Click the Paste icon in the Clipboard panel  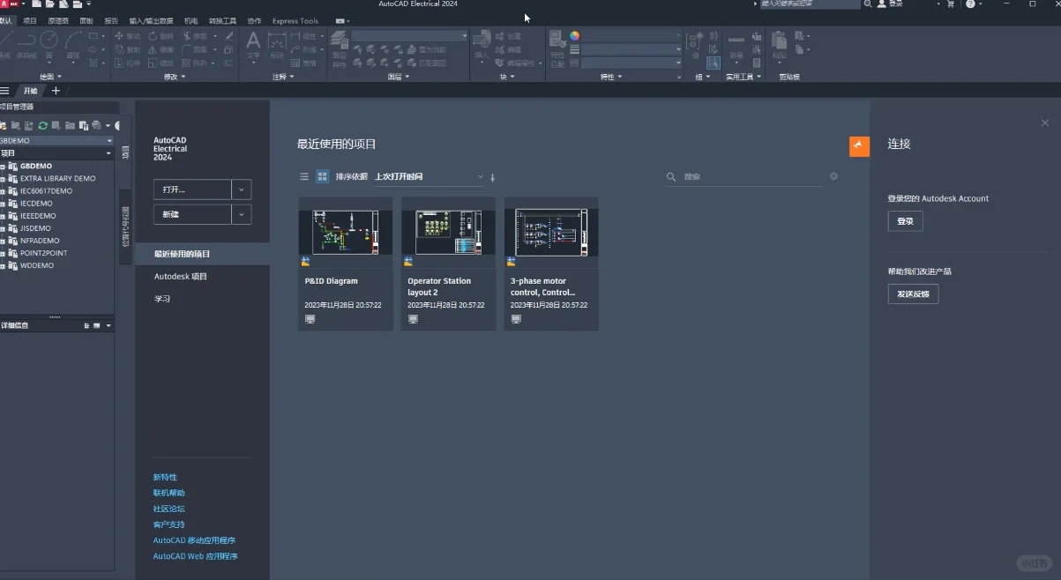(779, 41)
